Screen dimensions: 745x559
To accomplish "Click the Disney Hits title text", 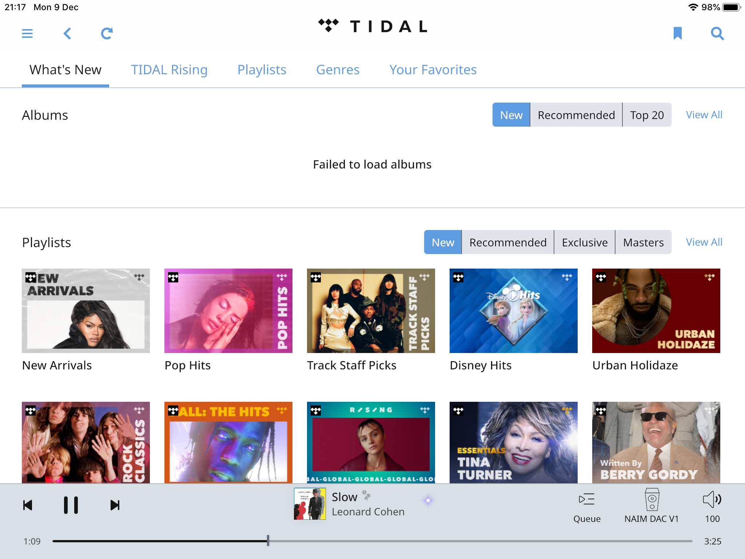I will pos(481,365).
